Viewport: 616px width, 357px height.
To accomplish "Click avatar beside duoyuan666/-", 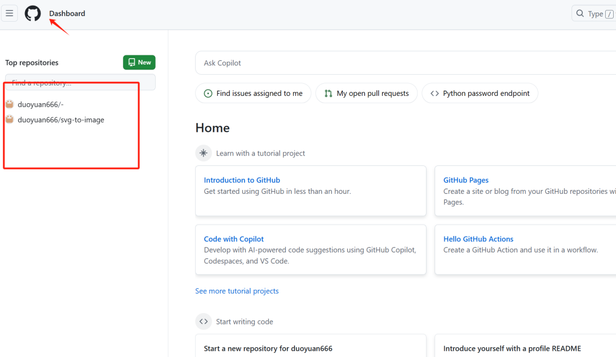I will tap(10, 104).
